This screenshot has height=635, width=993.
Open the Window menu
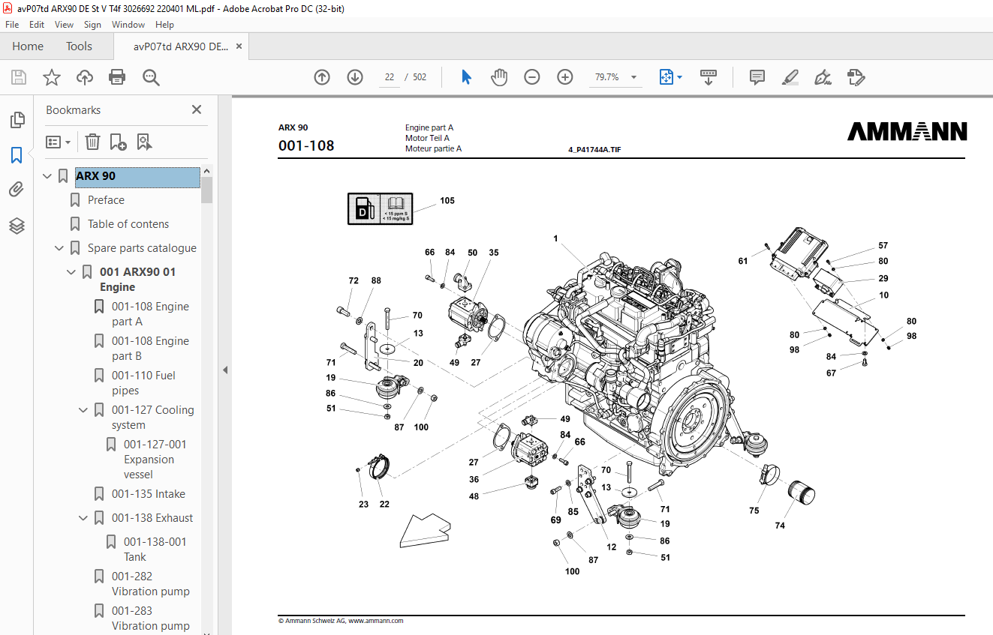(128, 25)
